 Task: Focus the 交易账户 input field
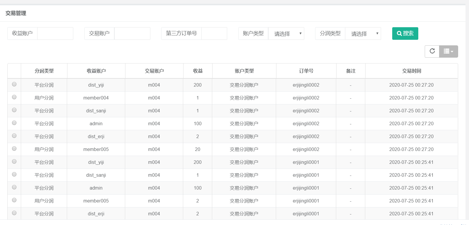pos(132,33)
